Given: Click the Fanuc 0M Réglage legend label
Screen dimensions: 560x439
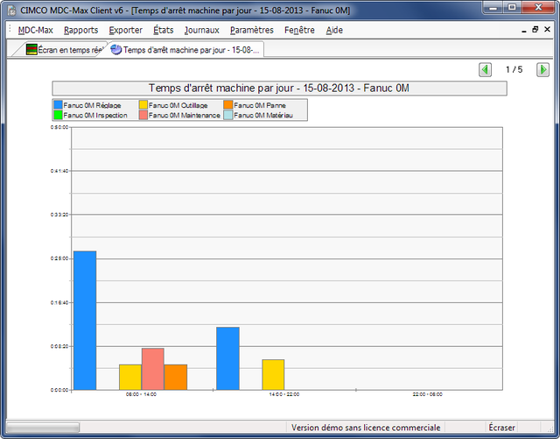Looking at the screenshot, I should coord(92,105).
